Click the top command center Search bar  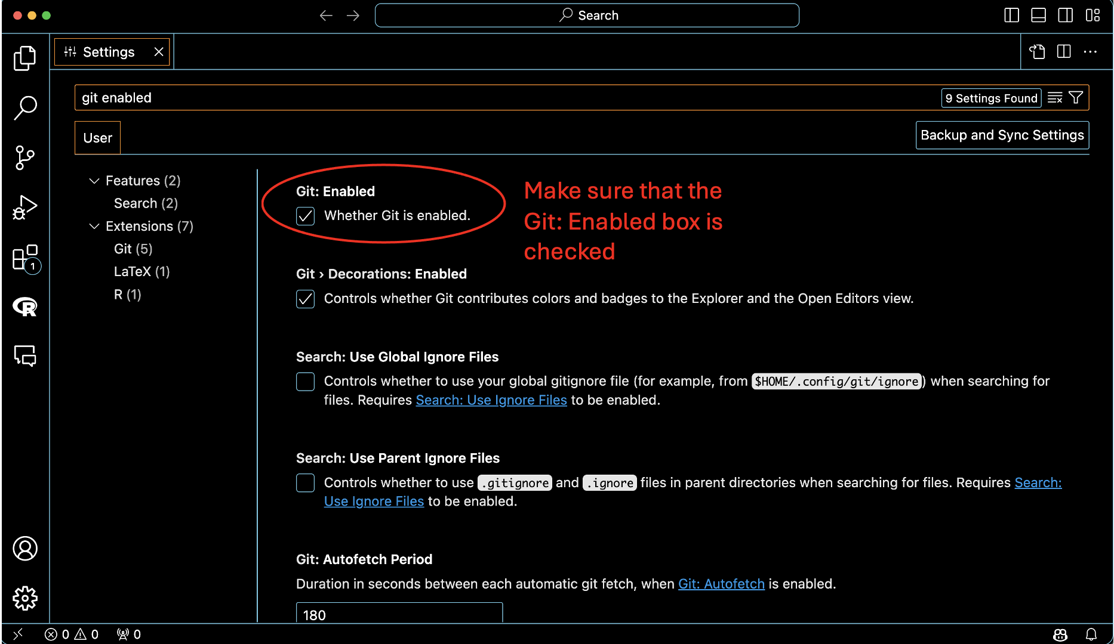(x=587, y=16)
